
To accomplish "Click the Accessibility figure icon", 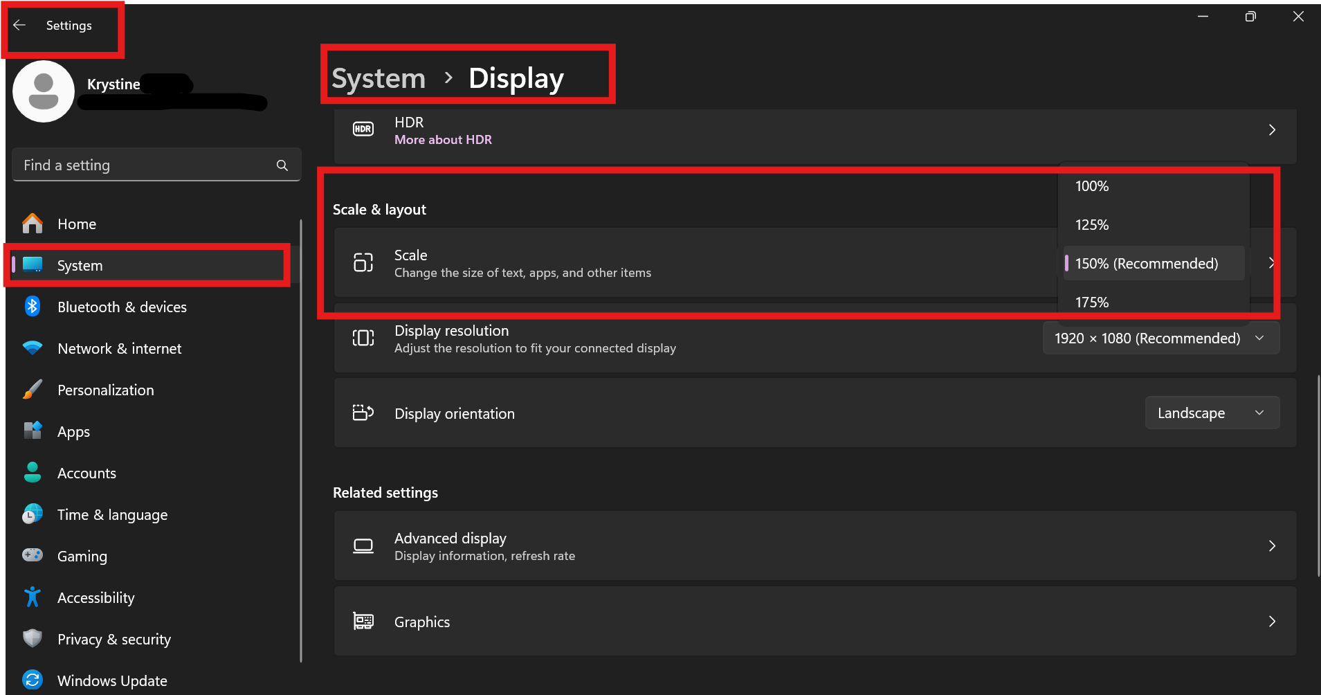I will tap(33, 597).
